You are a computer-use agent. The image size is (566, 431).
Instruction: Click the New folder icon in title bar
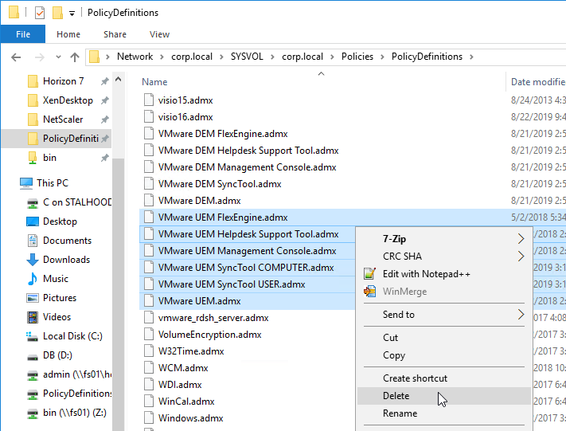(57, 13)
